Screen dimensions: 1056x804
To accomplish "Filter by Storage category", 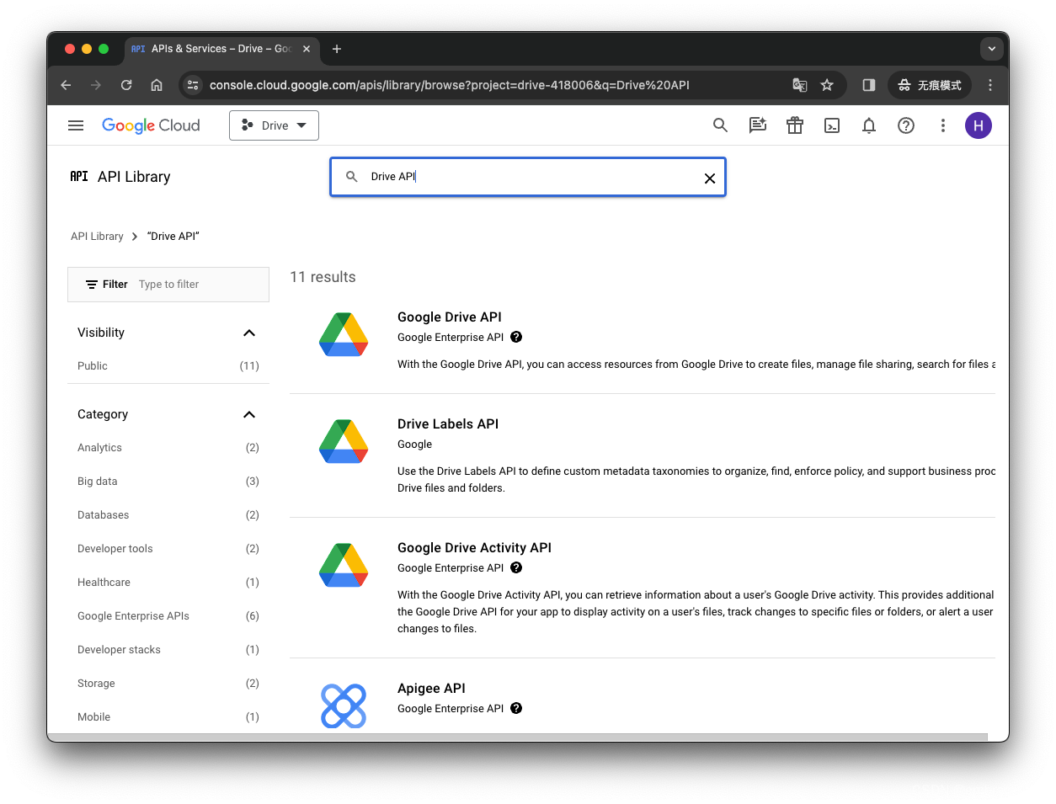I will point(168,684).
